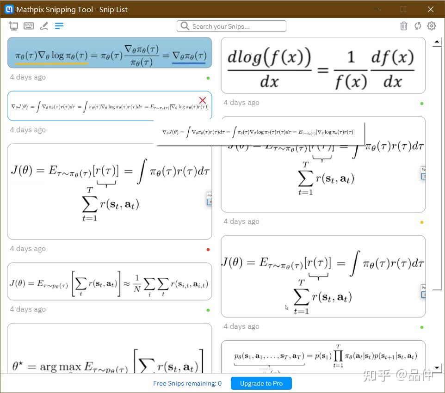Click the Upgrade to Pro button
445x393 pixels.
[261, 383]
